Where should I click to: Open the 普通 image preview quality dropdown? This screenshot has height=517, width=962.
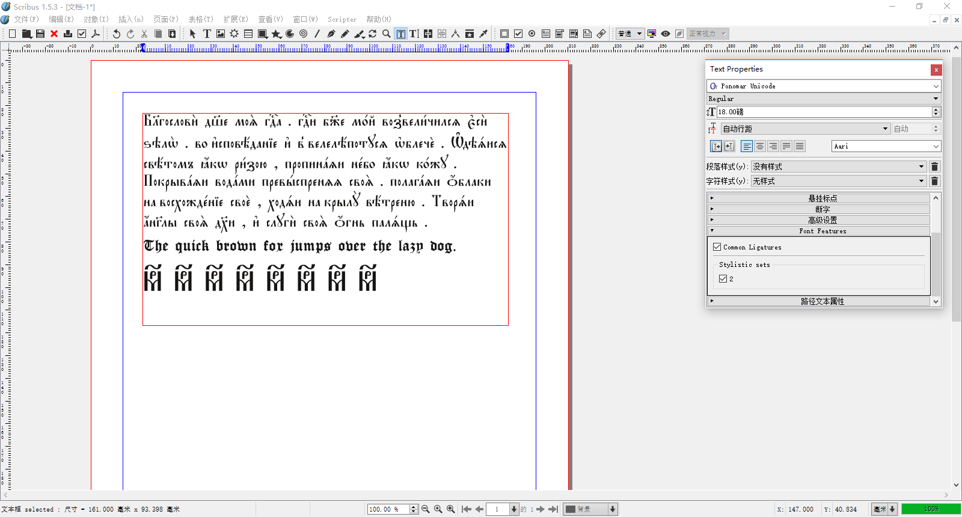(630, 34)
